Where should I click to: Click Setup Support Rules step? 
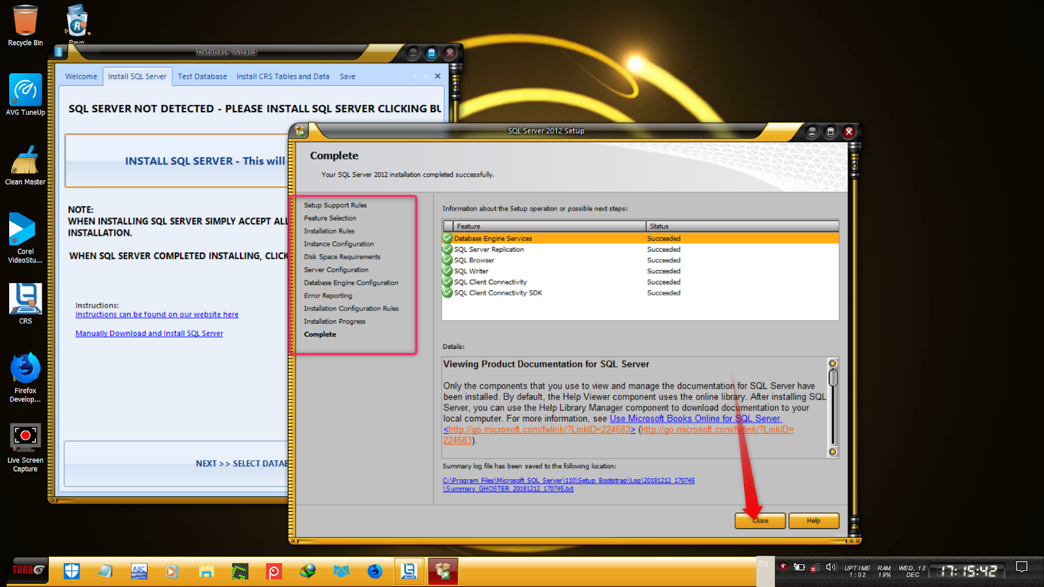click(x=335, y=205)
